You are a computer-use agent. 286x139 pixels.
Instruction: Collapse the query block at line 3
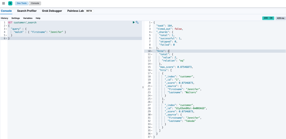[7, 29]
